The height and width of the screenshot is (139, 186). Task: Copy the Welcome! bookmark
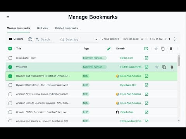164,67
